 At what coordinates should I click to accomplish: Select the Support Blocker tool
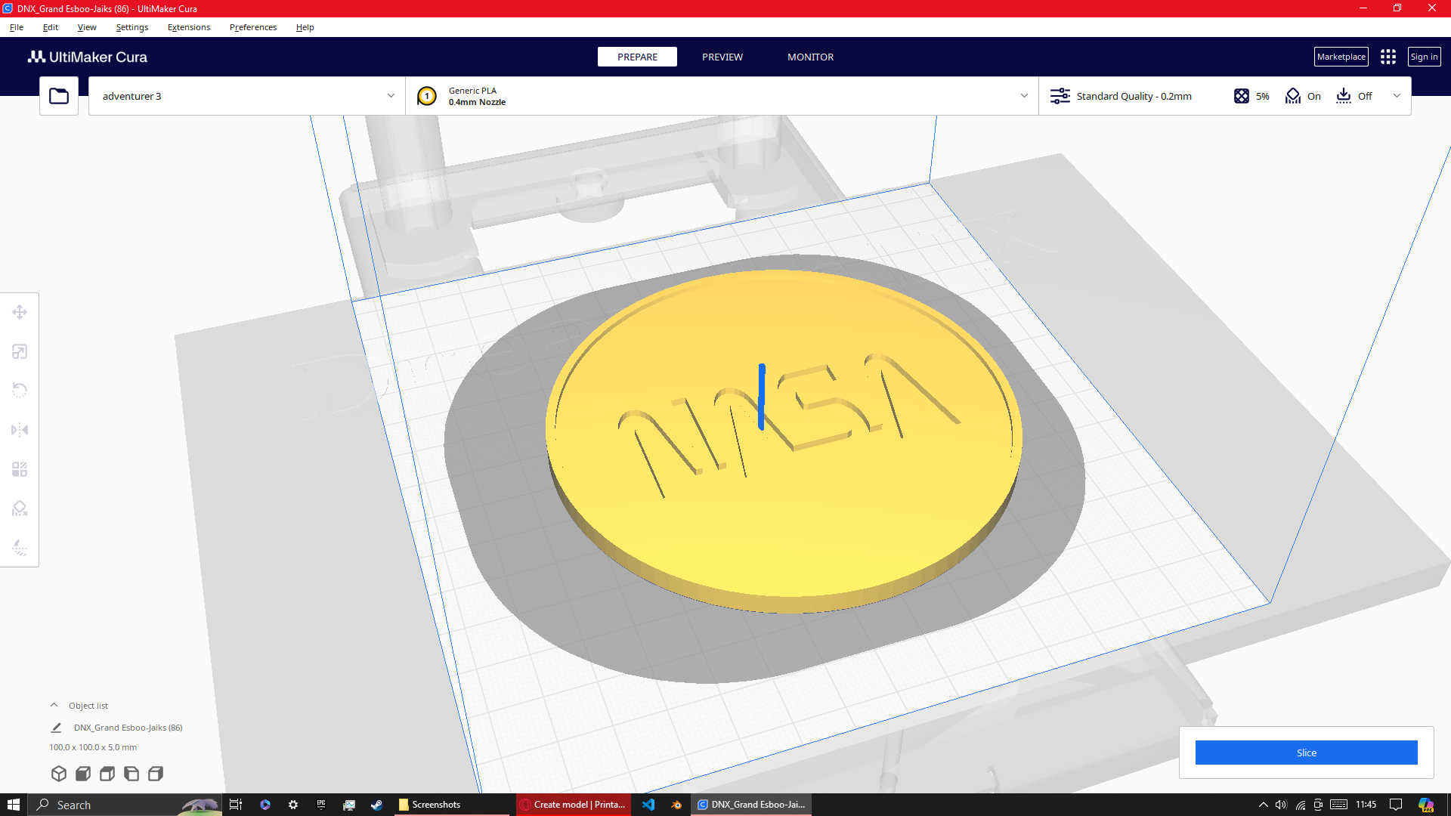coord(20,508)
